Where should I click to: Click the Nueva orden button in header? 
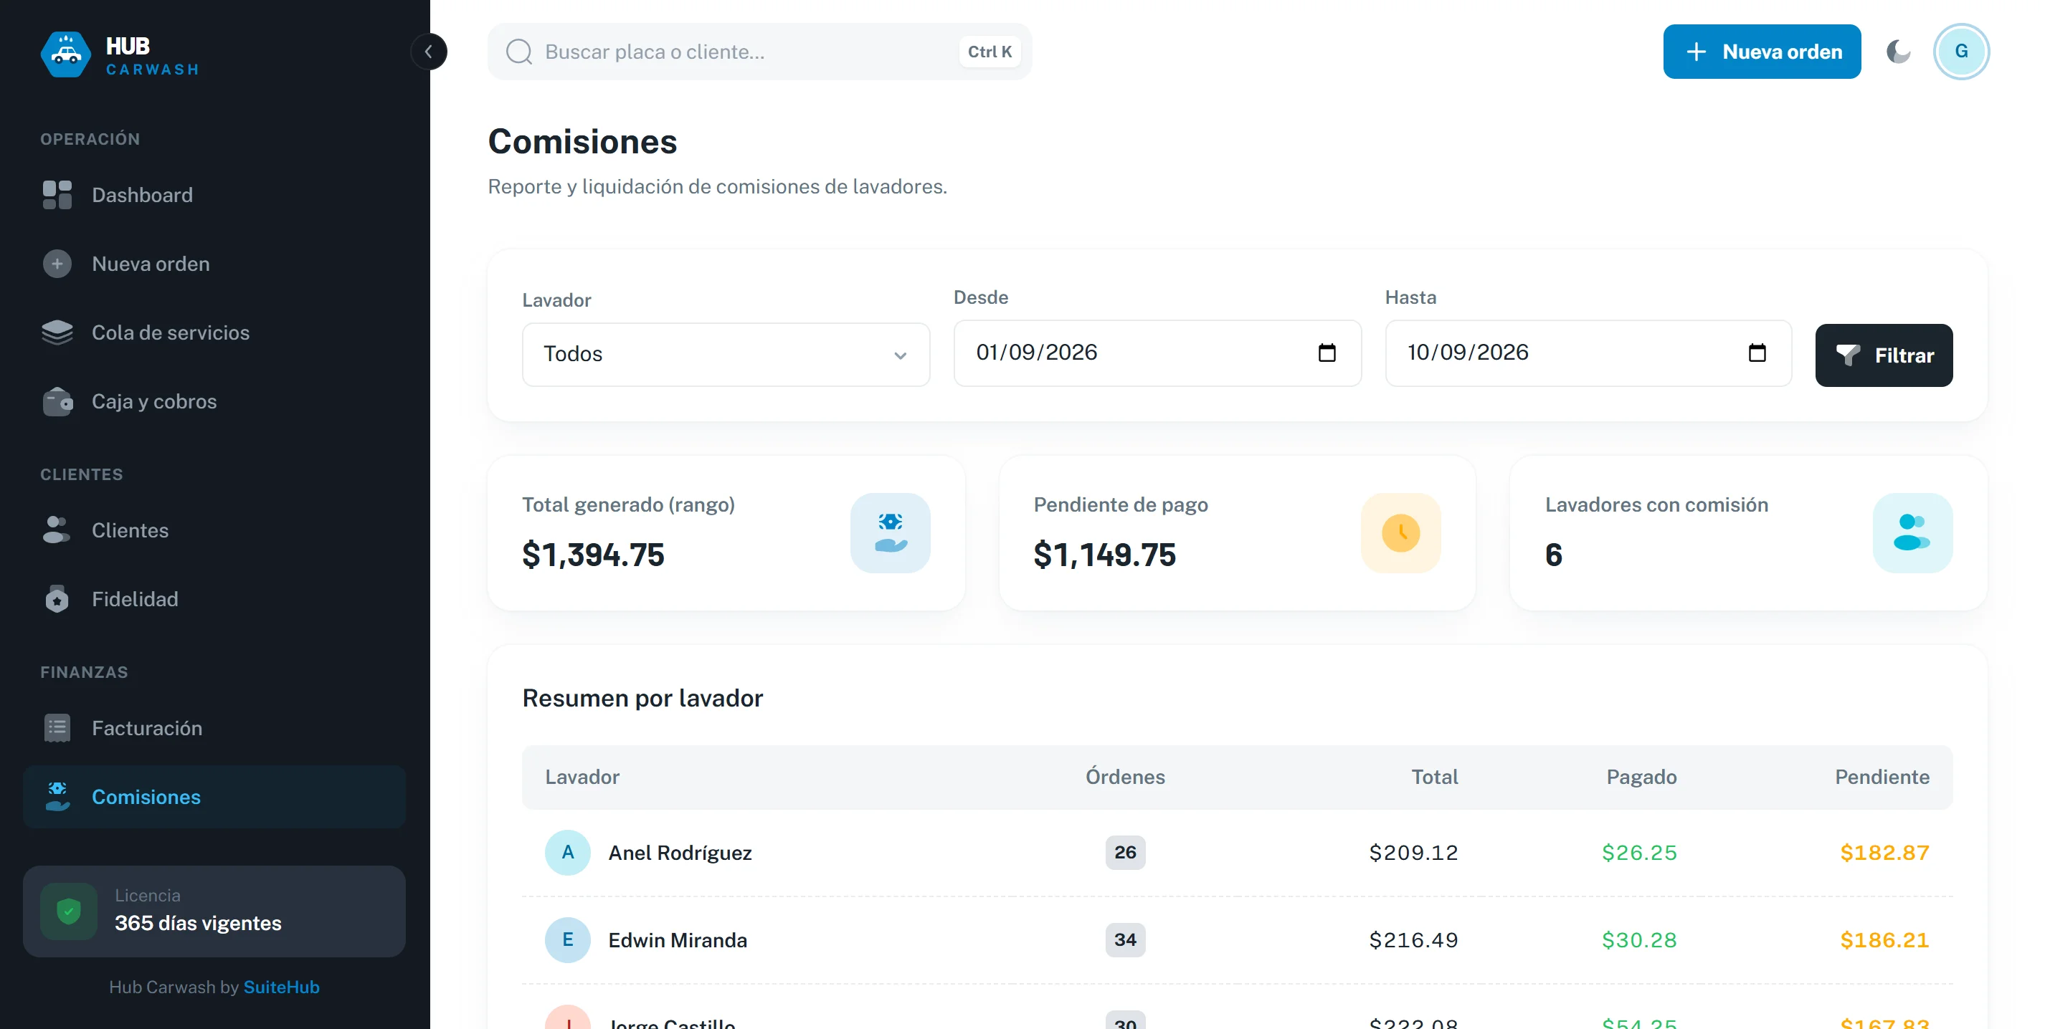click(x=1761, y=52)
